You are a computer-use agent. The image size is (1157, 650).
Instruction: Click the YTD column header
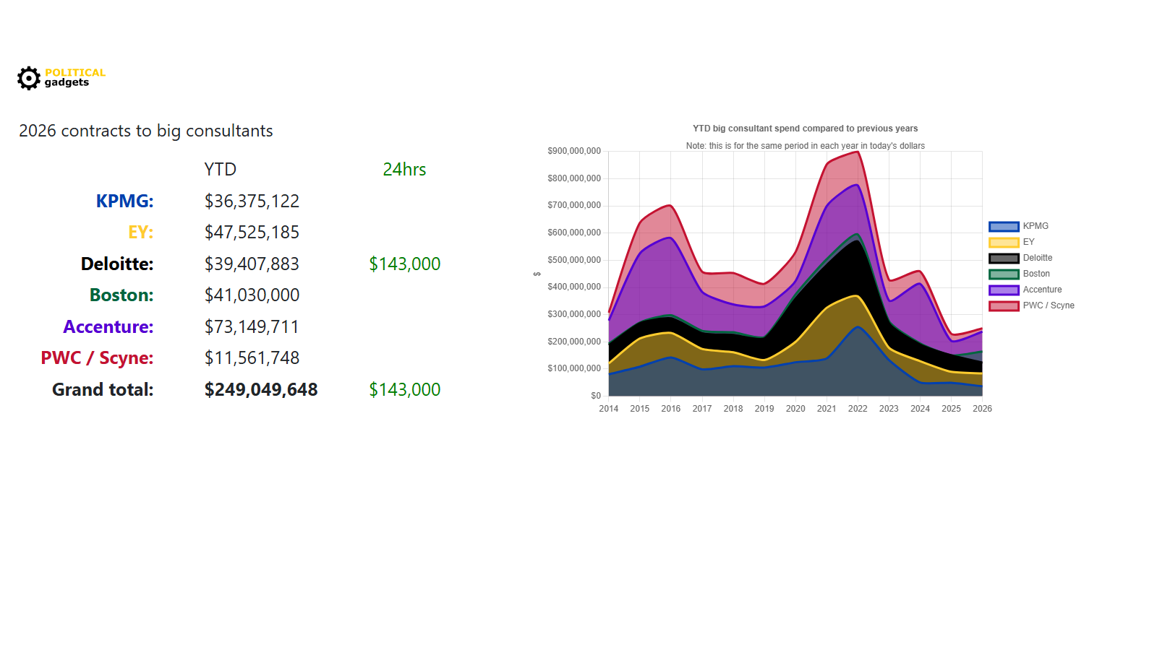(x=221, y=169)
